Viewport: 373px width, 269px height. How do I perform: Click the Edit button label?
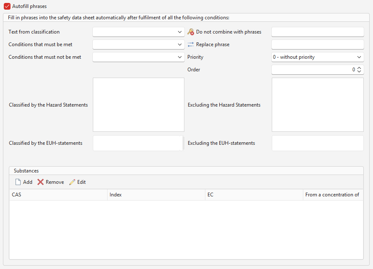click(81, 182)
